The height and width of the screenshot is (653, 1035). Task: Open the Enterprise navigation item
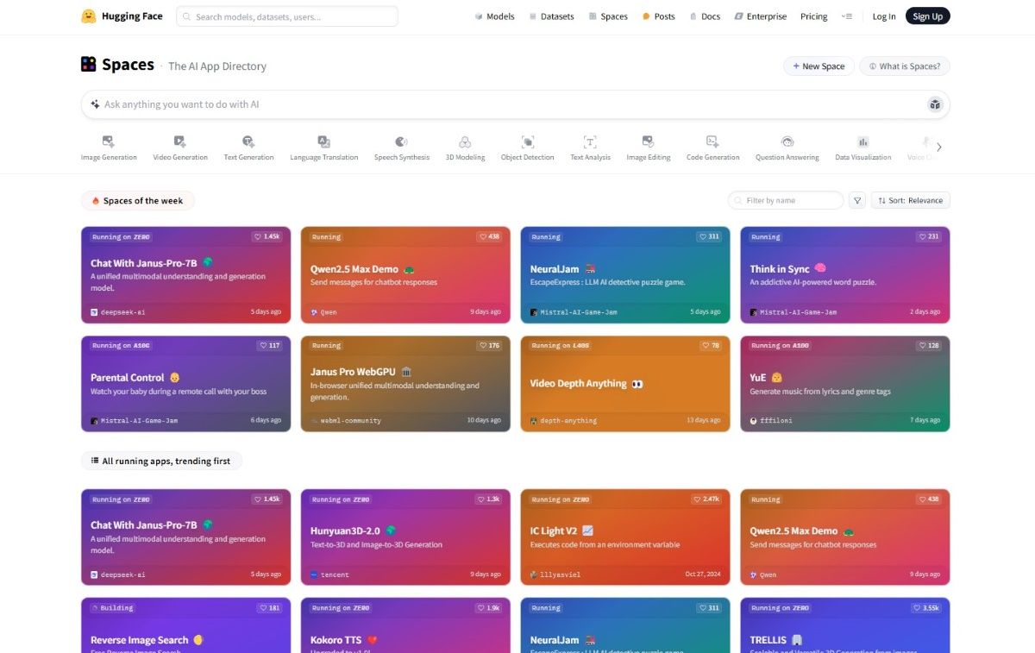[x=761, y=16]
